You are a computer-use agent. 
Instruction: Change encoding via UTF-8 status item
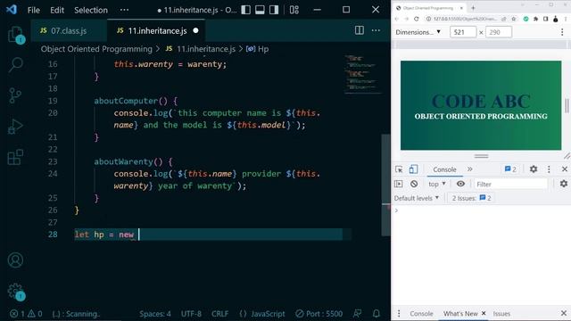click(x=191, y=313)
